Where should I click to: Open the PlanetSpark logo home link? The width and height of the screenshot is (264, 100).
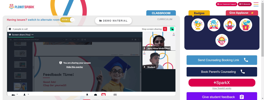click(x=21, y=7)
